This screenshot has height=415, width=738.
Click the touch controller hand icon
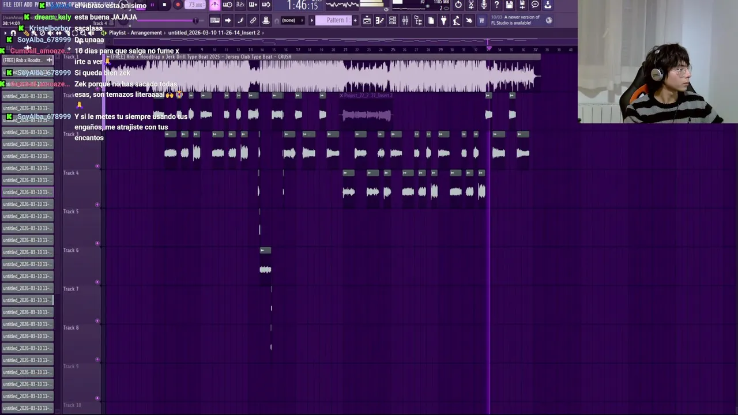[469, 20]
